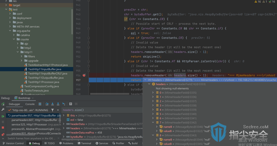Expand nameB under element 8
This screenshot has width=277, height=146.
(157, 140)
